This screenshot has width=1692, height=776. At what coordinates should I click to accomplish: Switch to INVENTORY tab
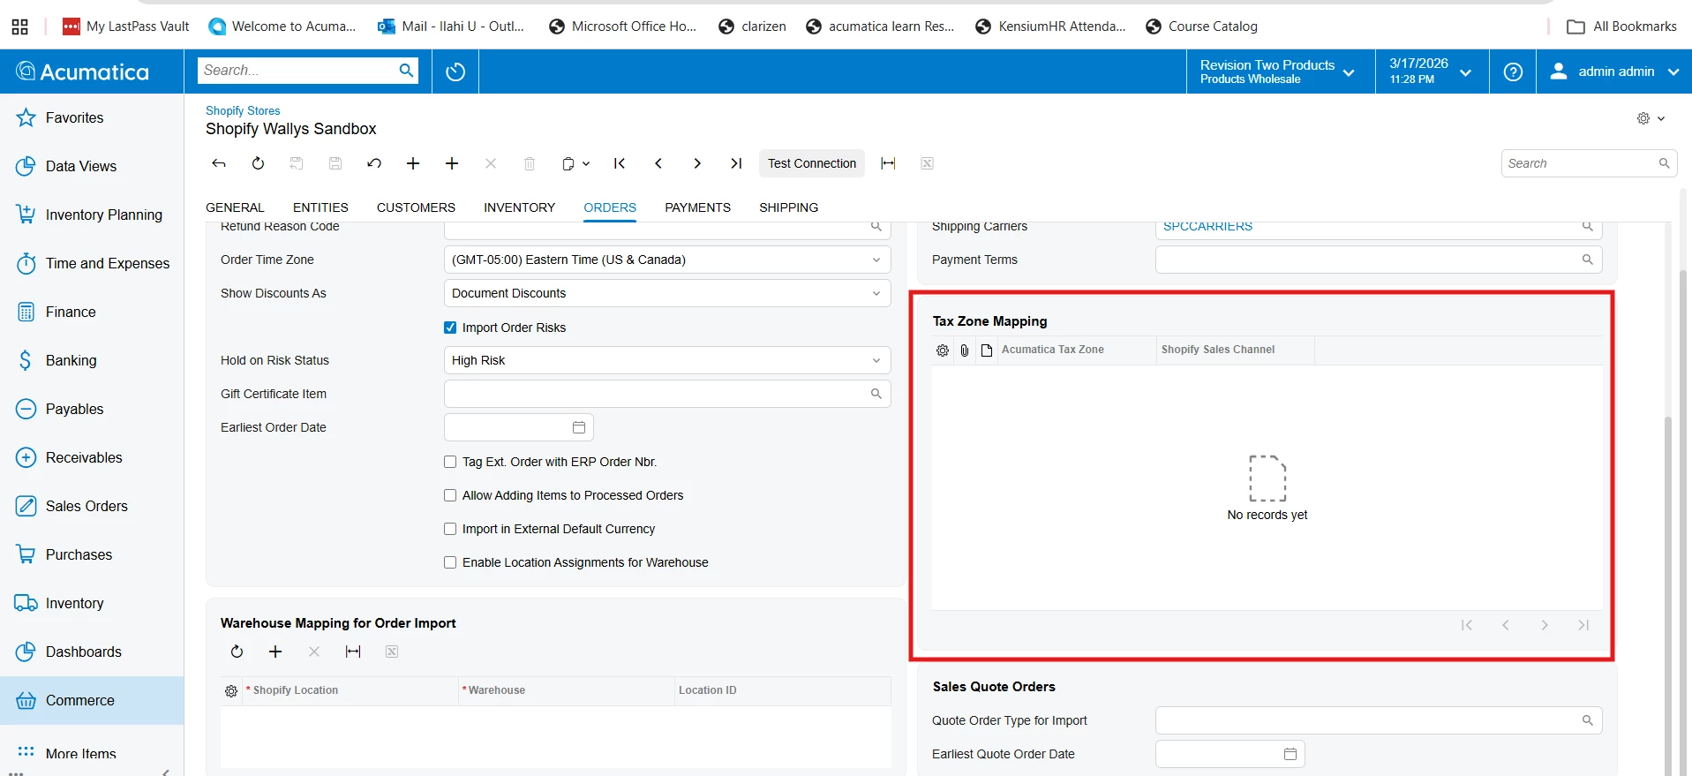(x=519, y=207)
